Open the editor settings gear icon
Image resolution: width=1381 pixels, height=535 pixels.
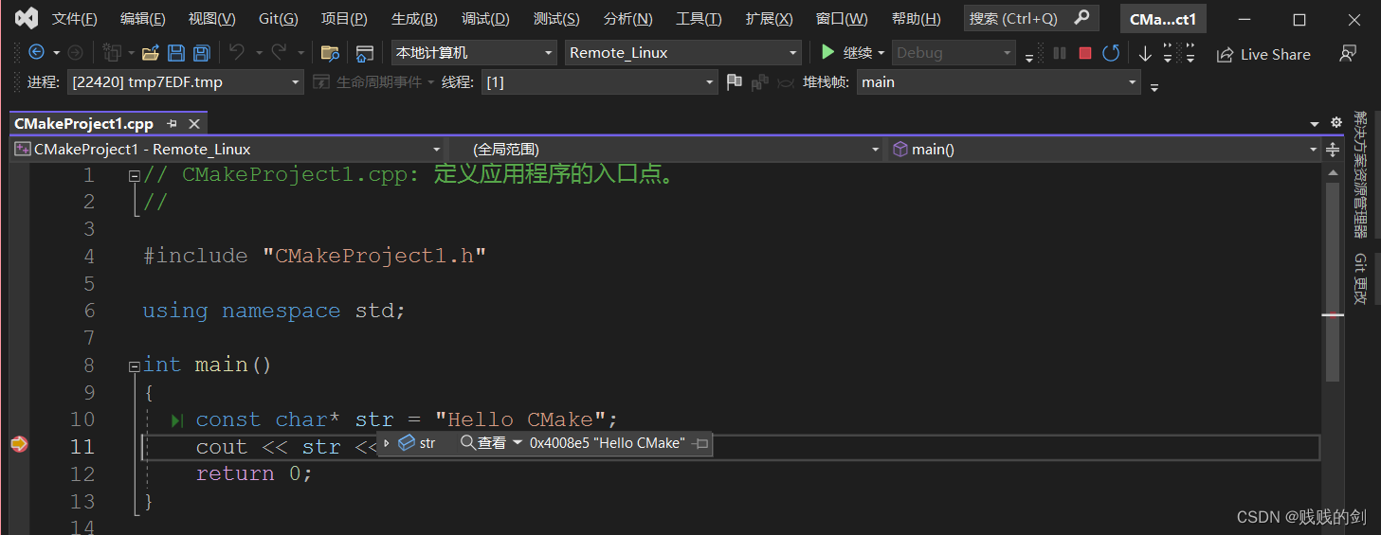point(1336,122)
